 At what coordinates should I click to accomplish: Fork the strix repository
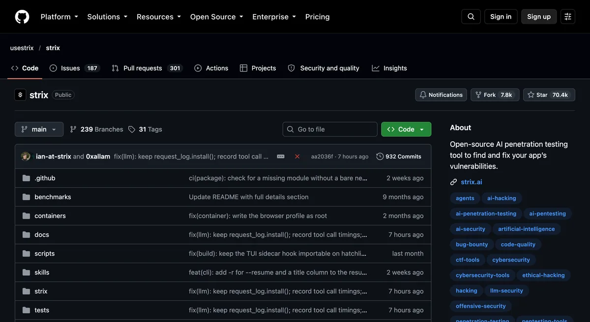click(495, 95)
